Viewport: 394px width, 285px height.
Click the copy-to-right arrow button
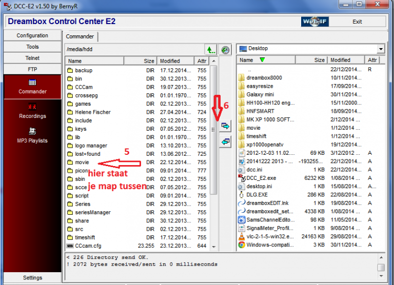225,126
